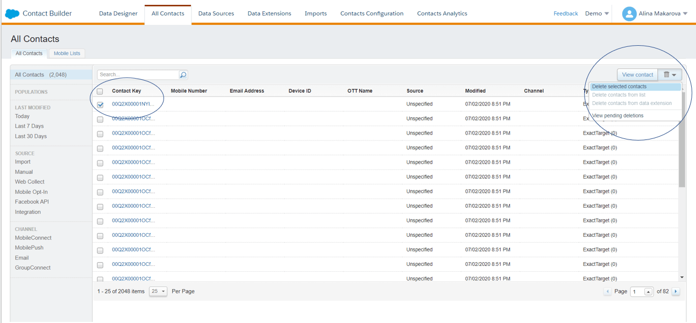The width and height of the screenshot is (696, 323).
Task: Open the Feedback link
Action: pos(565,13)
